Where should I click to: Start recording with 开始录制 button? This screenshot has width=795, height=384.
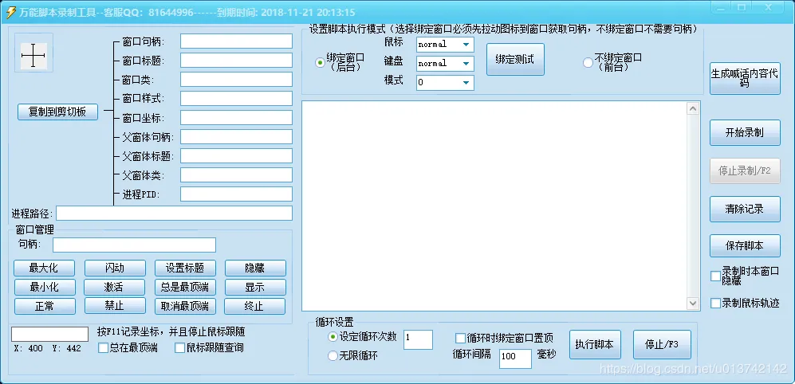(x=745, y=133)
